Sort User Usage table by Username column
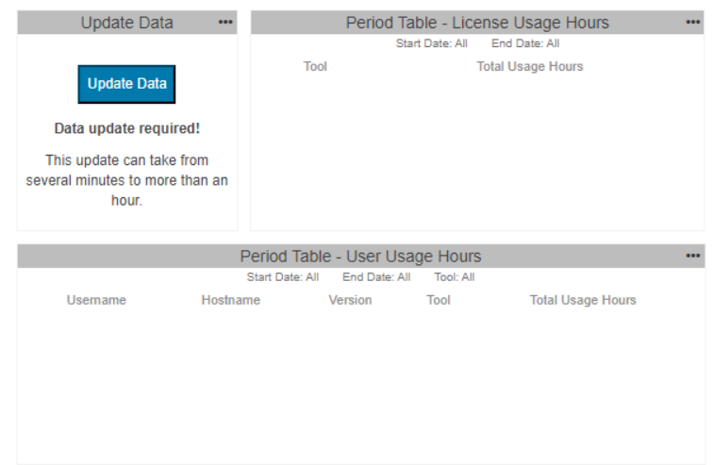 click(x=96, y=300)
